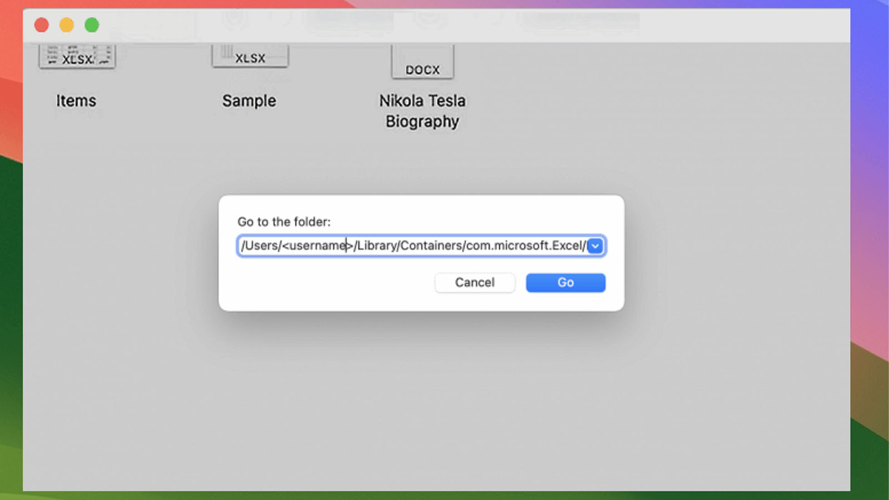Viewport: 889px width, 500px height.
Task: Zoom the window with the green button
Action: tap(92, 25)
